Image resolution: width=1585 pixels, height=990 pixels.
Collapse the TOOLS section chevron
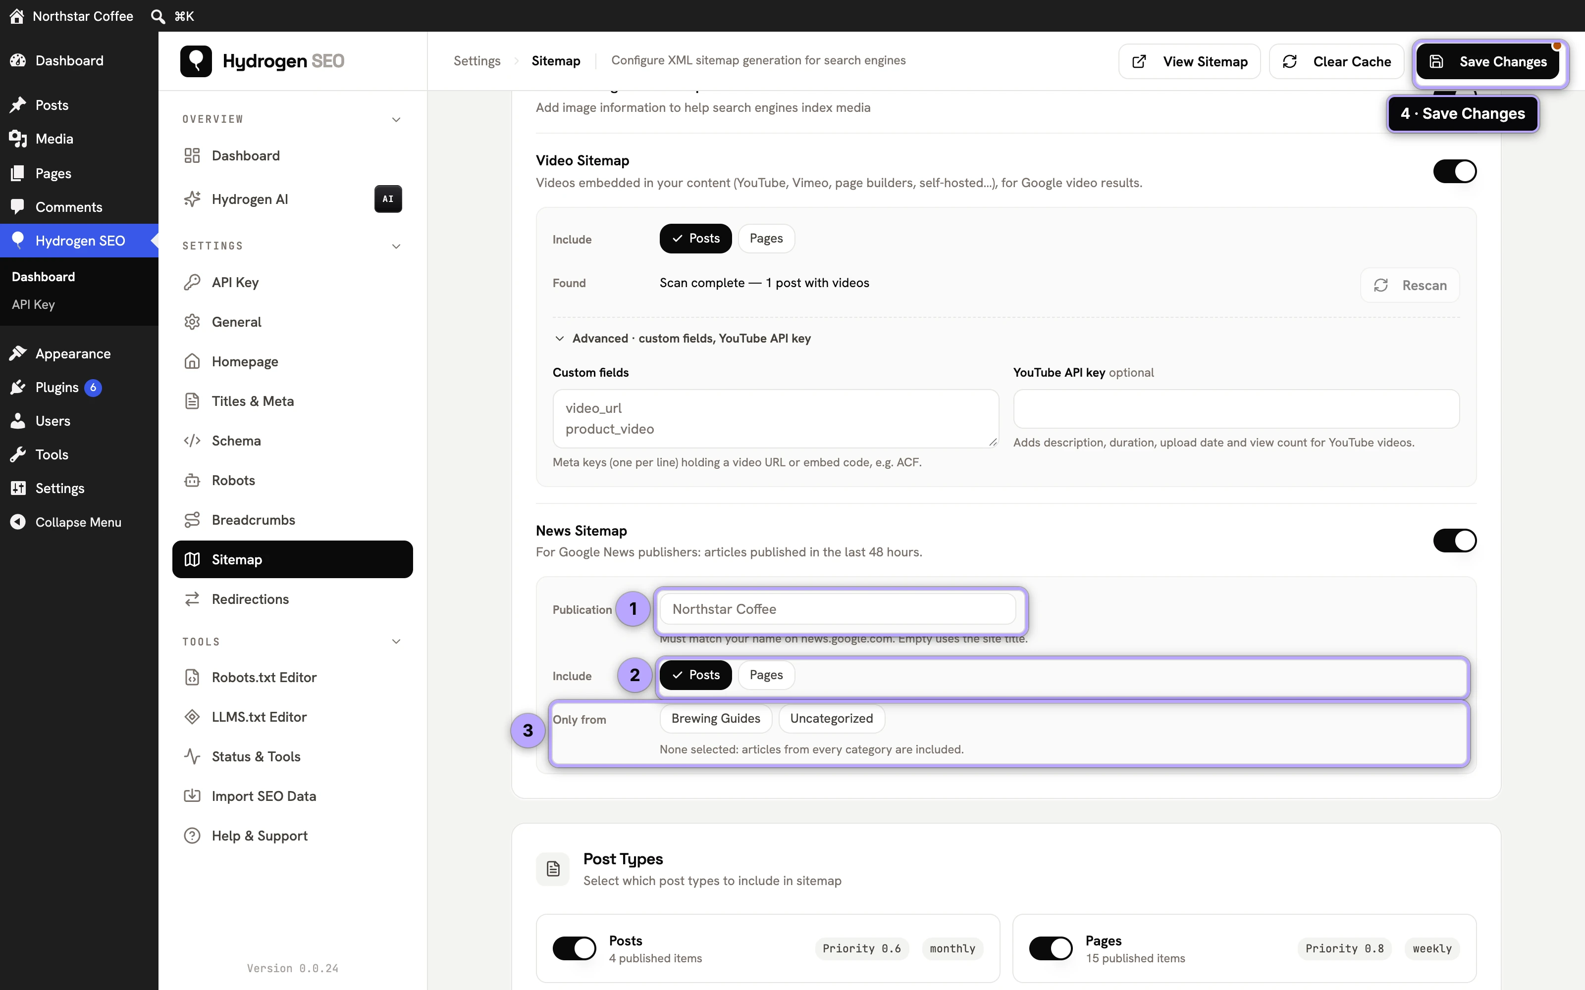tap(396, 642)
